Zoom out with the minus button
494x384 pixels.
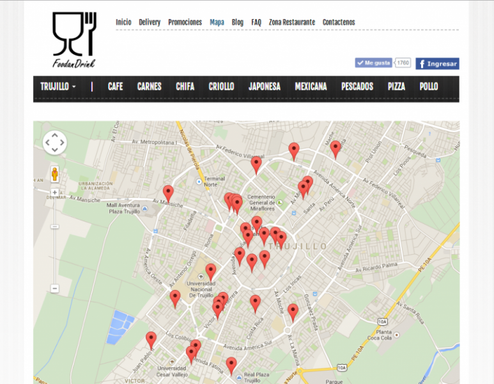(x=55, y=289)
